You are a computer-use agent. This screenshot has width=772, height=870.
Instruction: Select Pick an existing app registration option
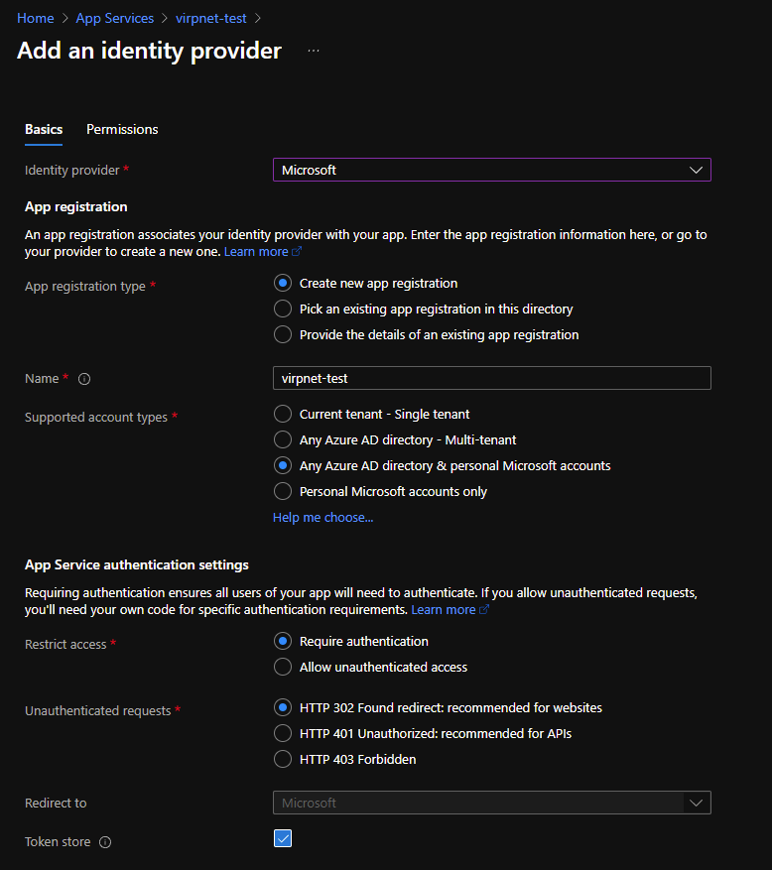[x=283, y=309]
